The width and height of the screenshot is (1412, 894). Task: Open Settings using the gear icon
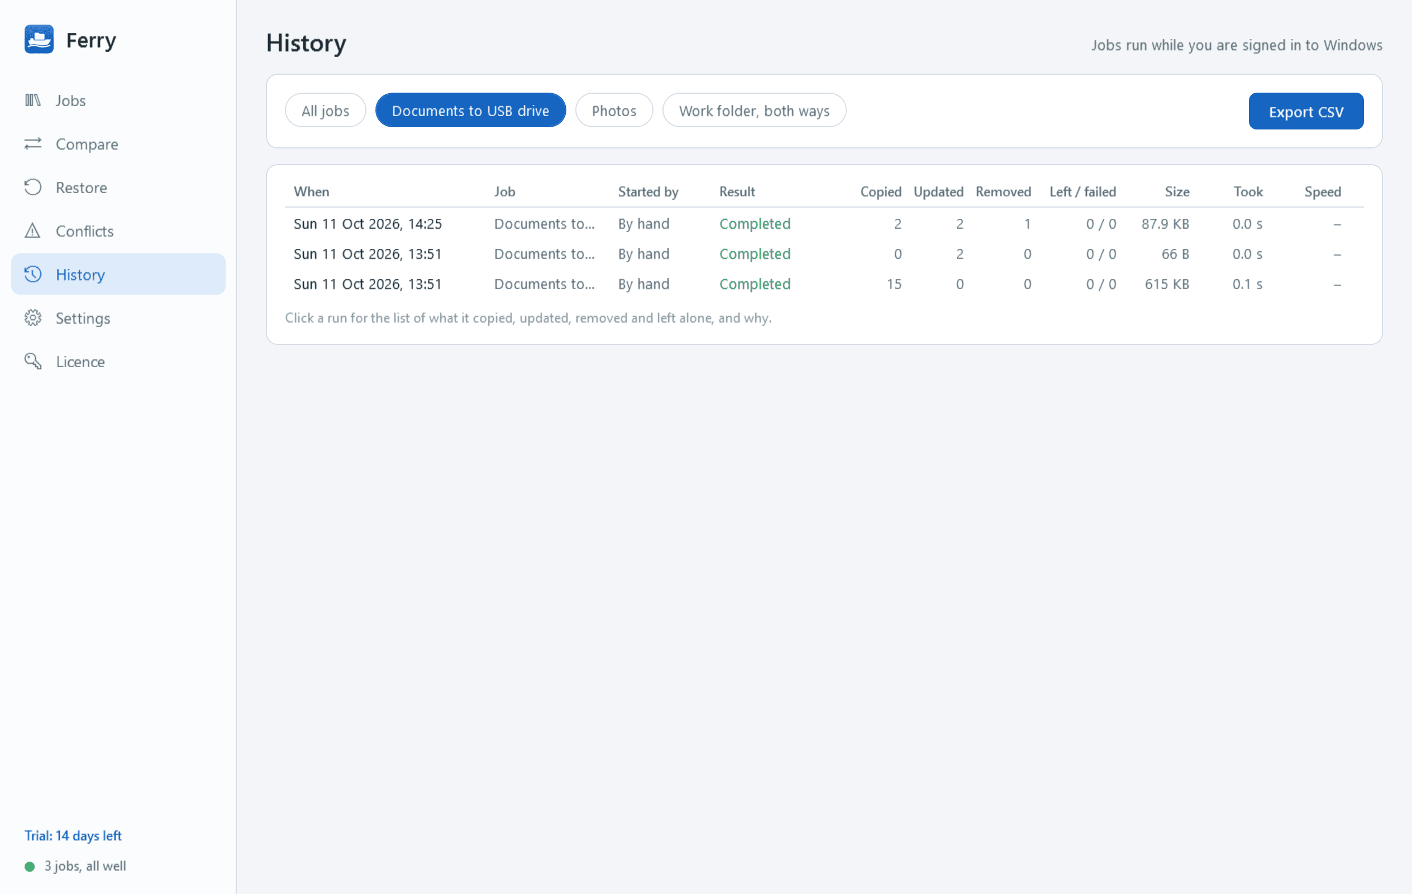coord(33,318)
